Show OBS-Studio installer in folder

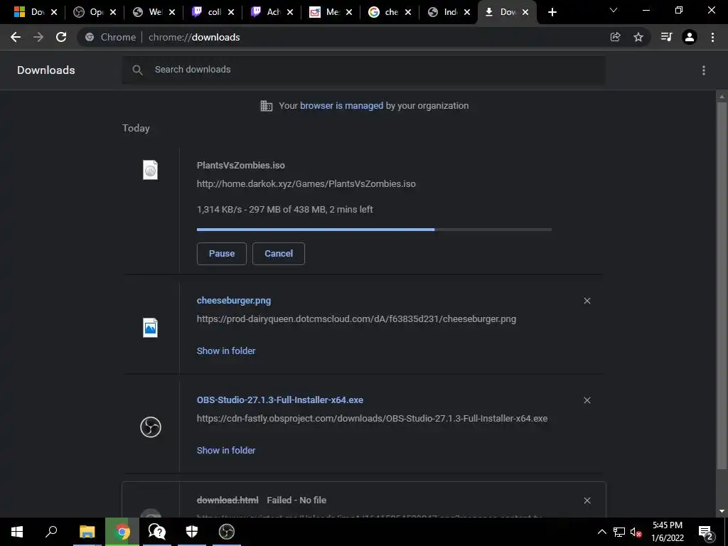[x=226, y=450]
